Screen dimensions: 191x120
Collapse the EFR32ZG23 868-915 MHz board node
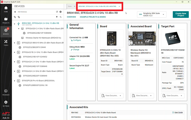coord(15,43)
